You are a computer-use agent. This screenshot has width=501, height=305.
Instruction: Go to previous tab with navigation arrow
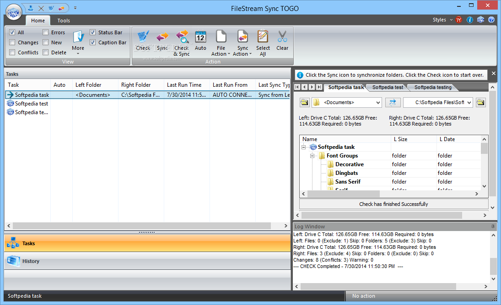point(305,87)
